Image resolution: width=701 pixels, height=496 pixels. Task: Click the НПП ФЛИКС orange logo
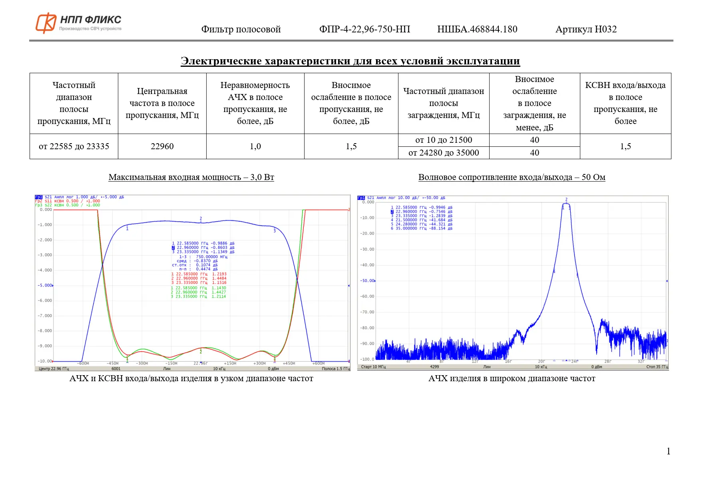tap(46, 23)
